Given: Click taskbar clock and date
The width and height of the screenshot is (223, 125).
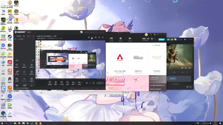Looking at the screenshot, I should pos(215,123).
